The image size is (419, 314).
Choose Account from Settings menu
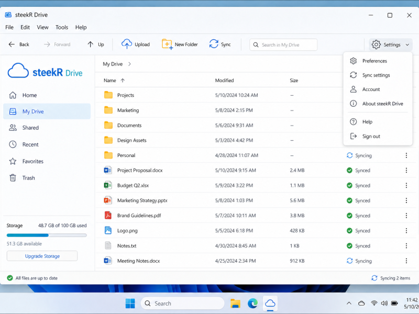click(378, 89)
